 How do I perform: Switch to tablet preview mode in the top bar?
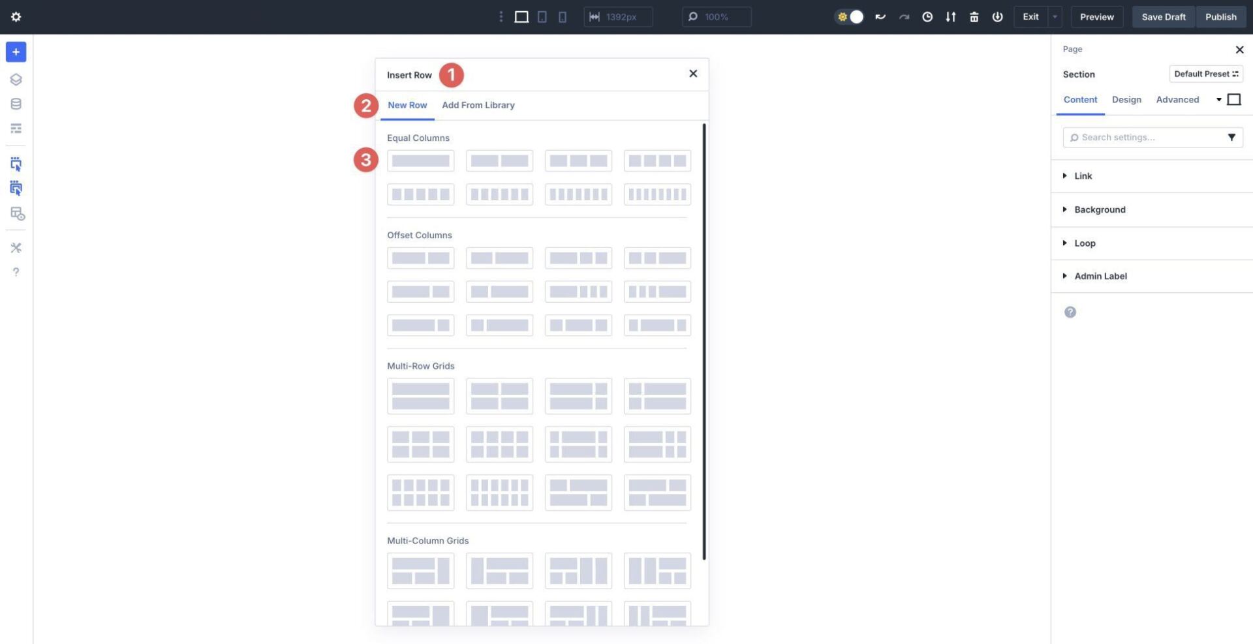[x=542, y=16]
